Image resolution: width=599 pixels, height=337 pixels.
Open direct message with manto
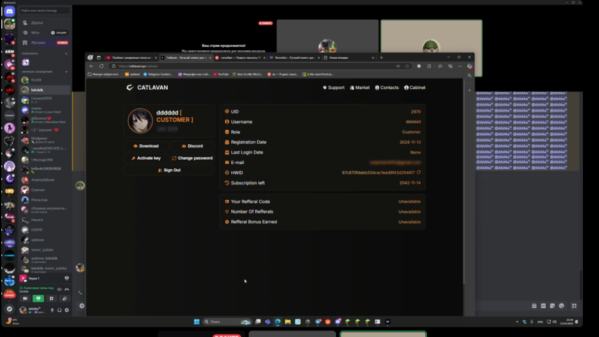(x=45, y=110)
